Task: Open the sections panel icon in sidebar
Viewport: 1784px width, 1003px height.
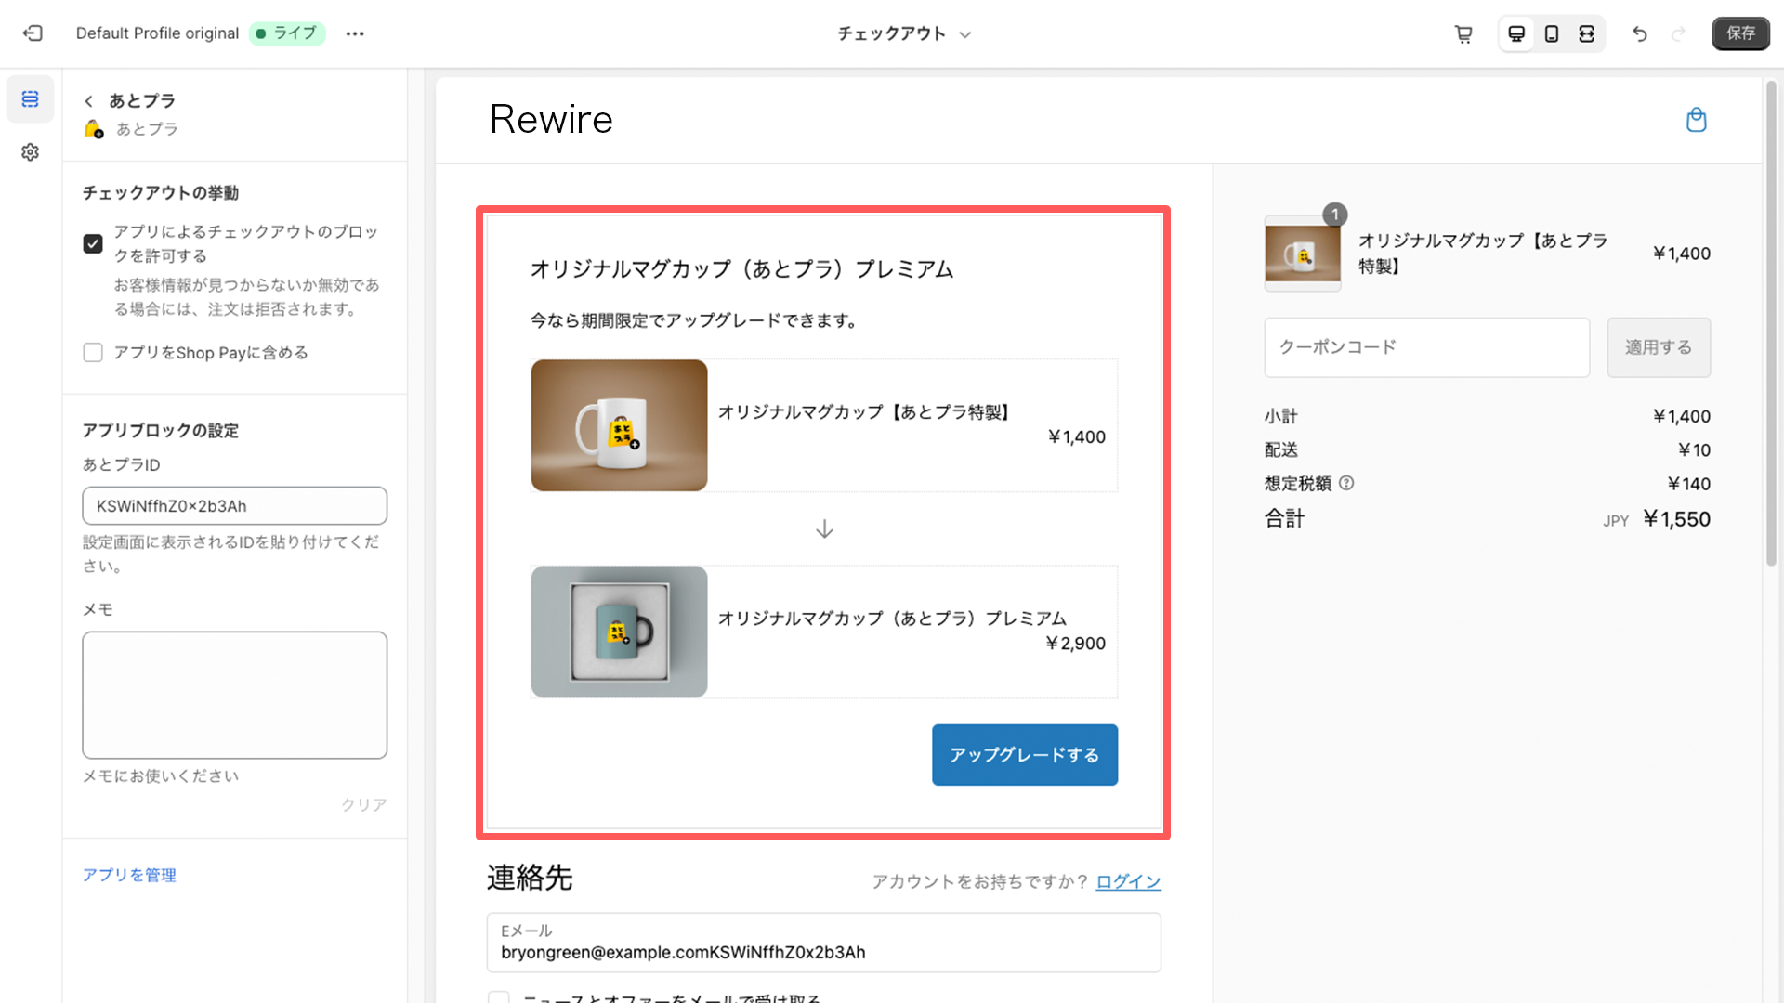Action: (x=31, y=99)
